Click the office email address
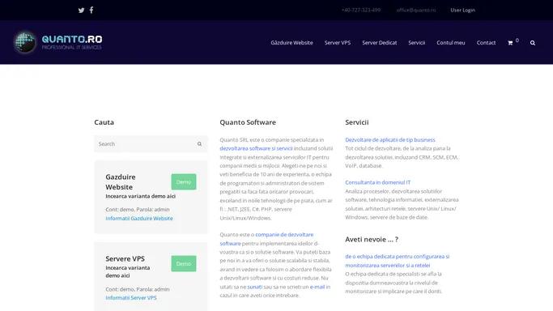The height and width of the screenshot is (311, 553). (416, 11)
